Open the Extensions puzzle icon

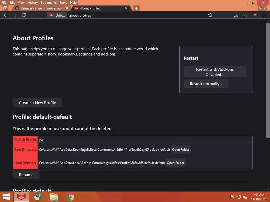[245, 15]
